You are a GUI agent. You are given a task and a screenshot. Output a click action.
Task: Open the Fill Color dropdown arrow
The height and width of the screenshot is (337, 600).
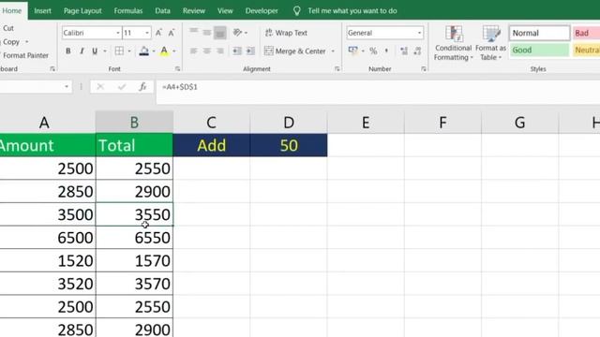pyautogui.click(x=154, y=51)
